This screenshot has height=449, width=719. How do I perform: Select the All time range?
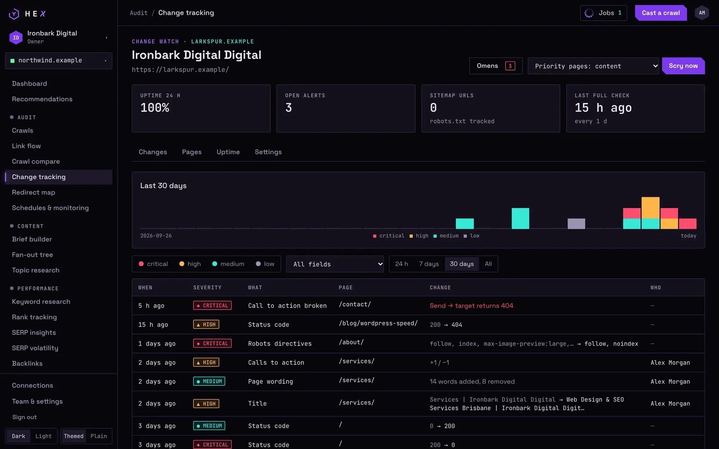[x=488, y=264]
